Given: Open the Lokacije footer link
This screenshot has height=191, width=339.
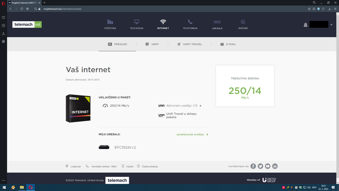Looking at the screenshot, I should pos(73,166).
